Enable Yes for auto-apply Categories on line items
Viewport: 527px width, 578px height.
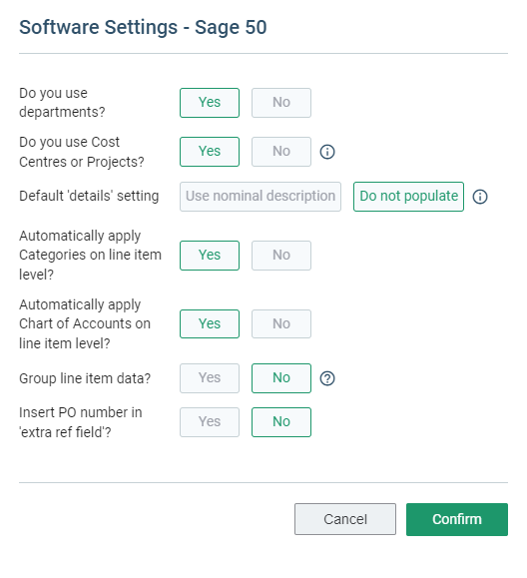[210, 256]
